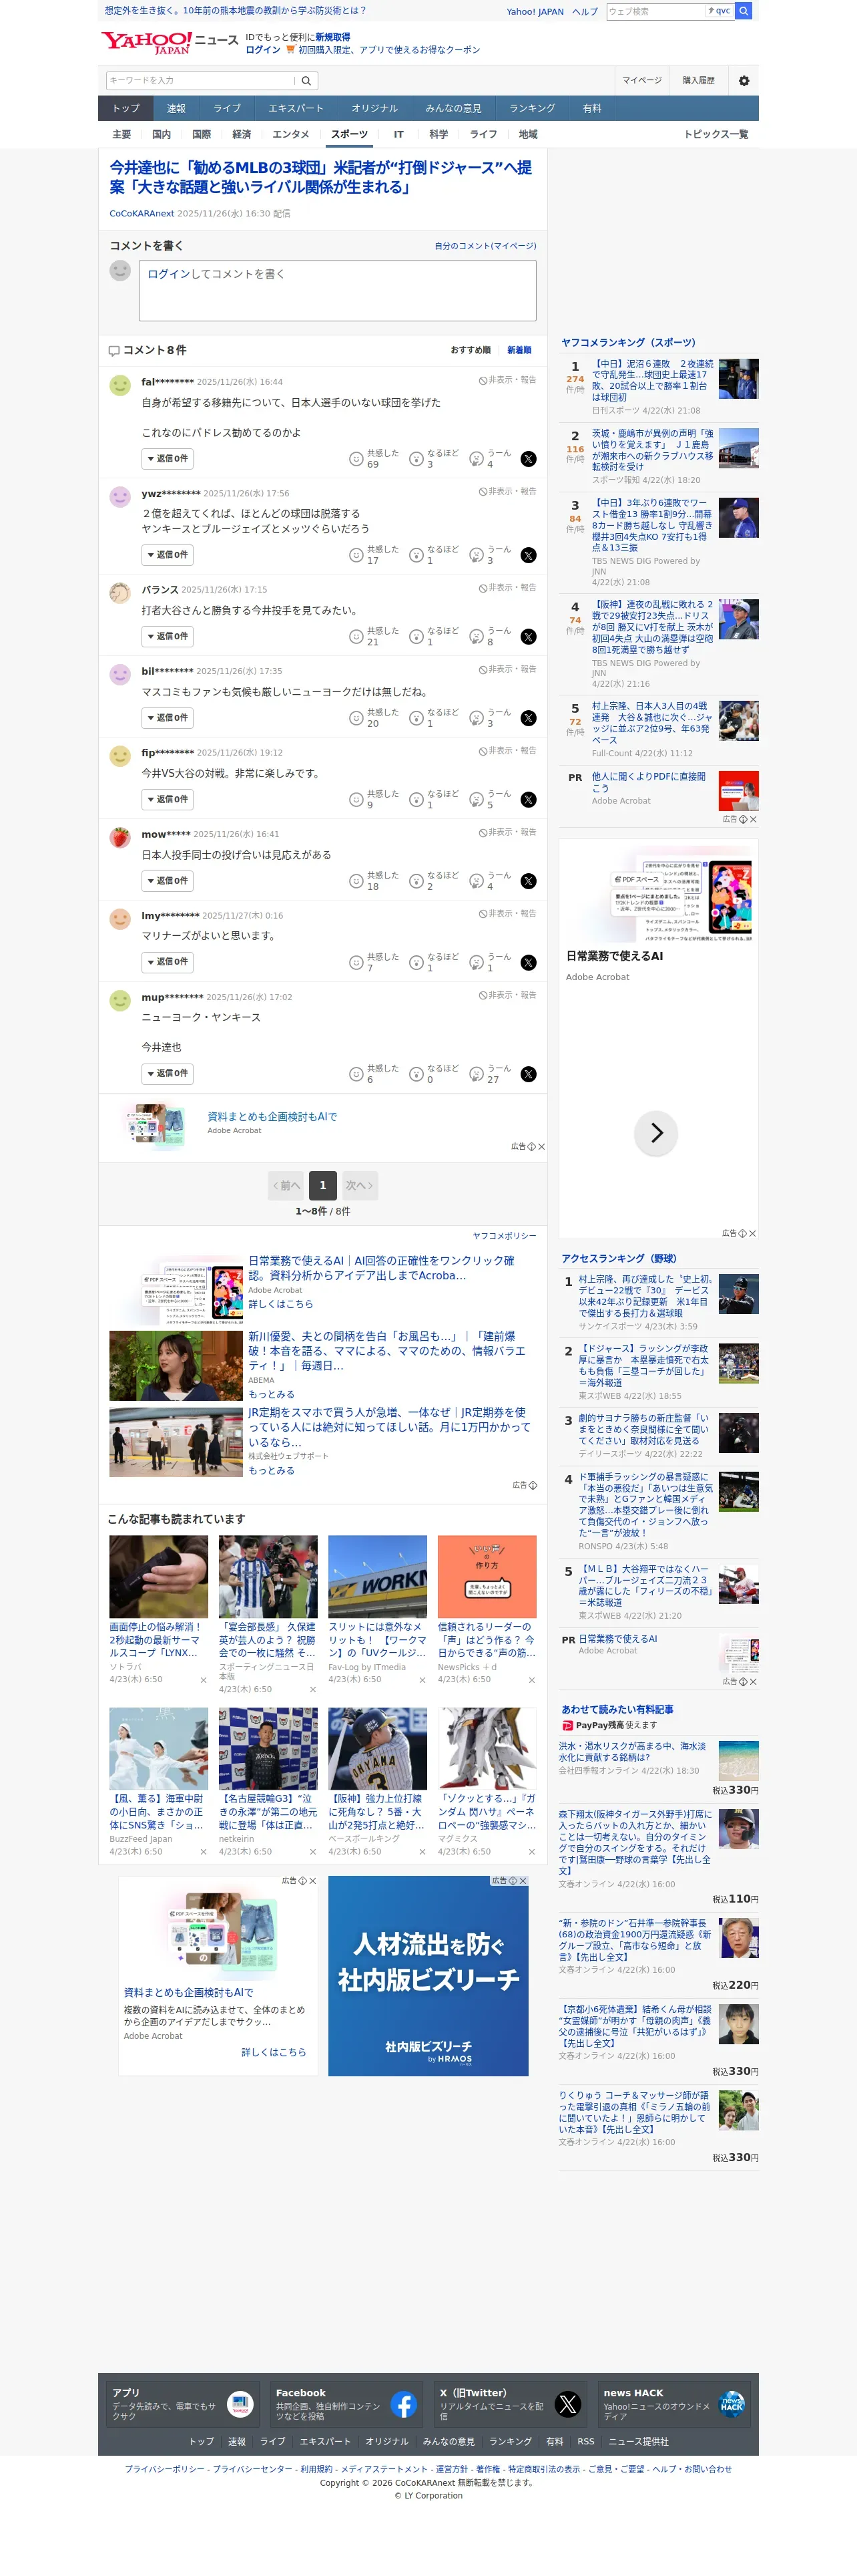This screenshot has width=857, height=2576.
Task: Click 共感した icon on ywz******** comment
Action: click(356, 555)
